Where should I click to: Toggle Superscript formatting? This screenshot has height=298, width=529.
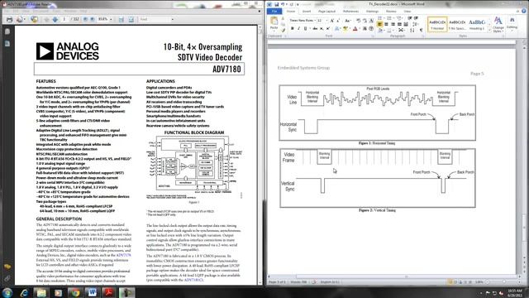327,29
